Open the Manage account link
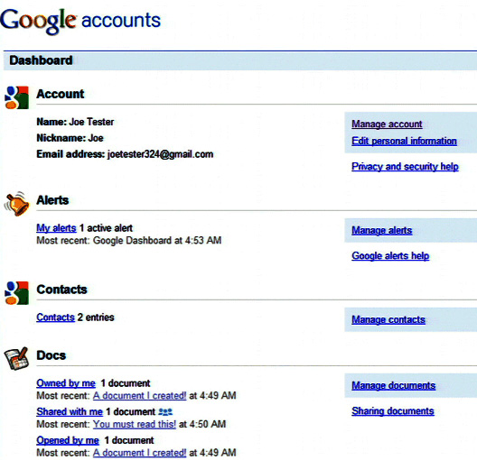 [387, 124]
